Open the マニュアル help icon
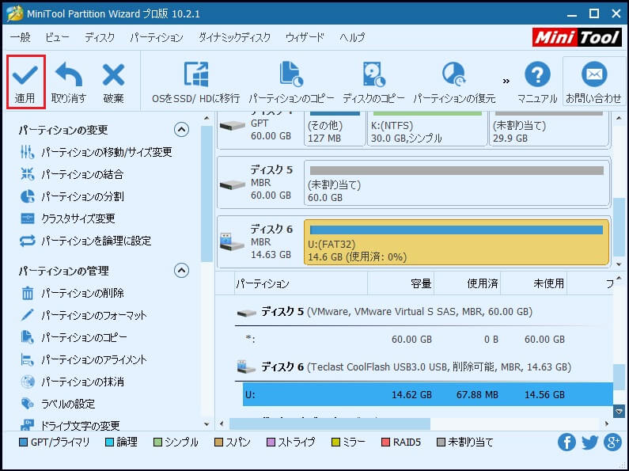This screenshot has height=471, width=629. pos(537,74)
